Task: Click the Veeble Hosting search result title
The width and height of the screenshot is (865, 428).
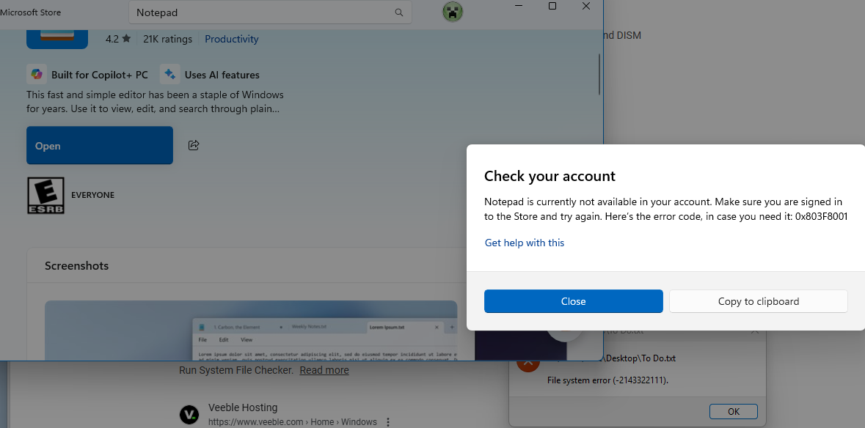Action: tap(243, 407)
